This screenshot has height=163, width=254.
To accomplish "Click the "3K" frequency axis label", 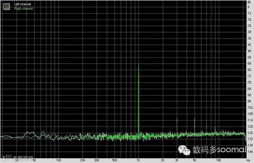I will click(x=177, y=160).
